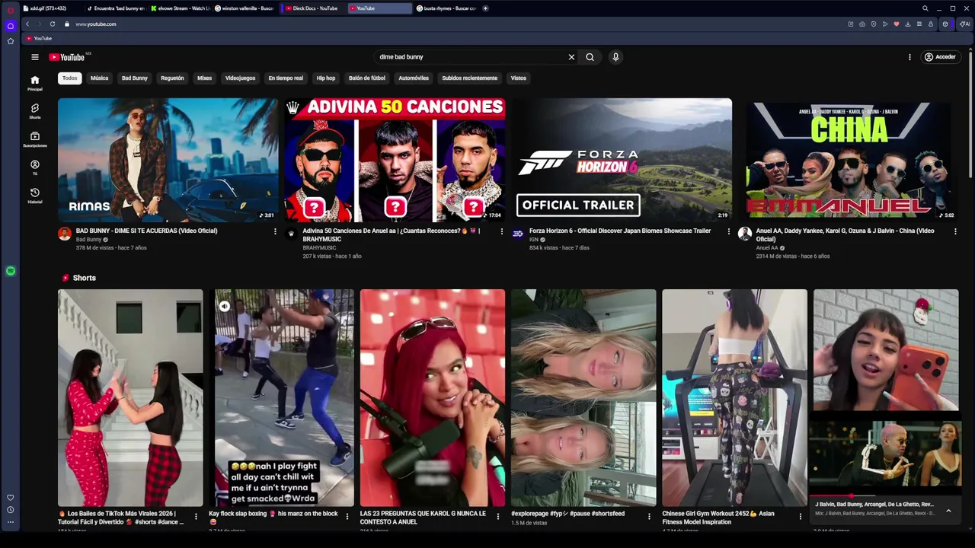Viewport: 975px width, 548px height.
Task: Switch to winston vallenilla Google tab
Action: pos(245,8)
